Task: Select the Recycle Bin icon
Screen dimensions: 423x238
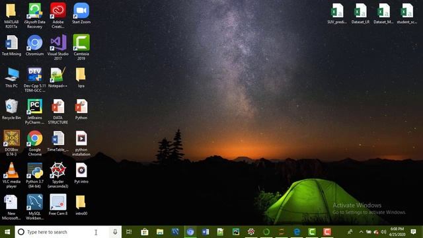Action: 11,106
